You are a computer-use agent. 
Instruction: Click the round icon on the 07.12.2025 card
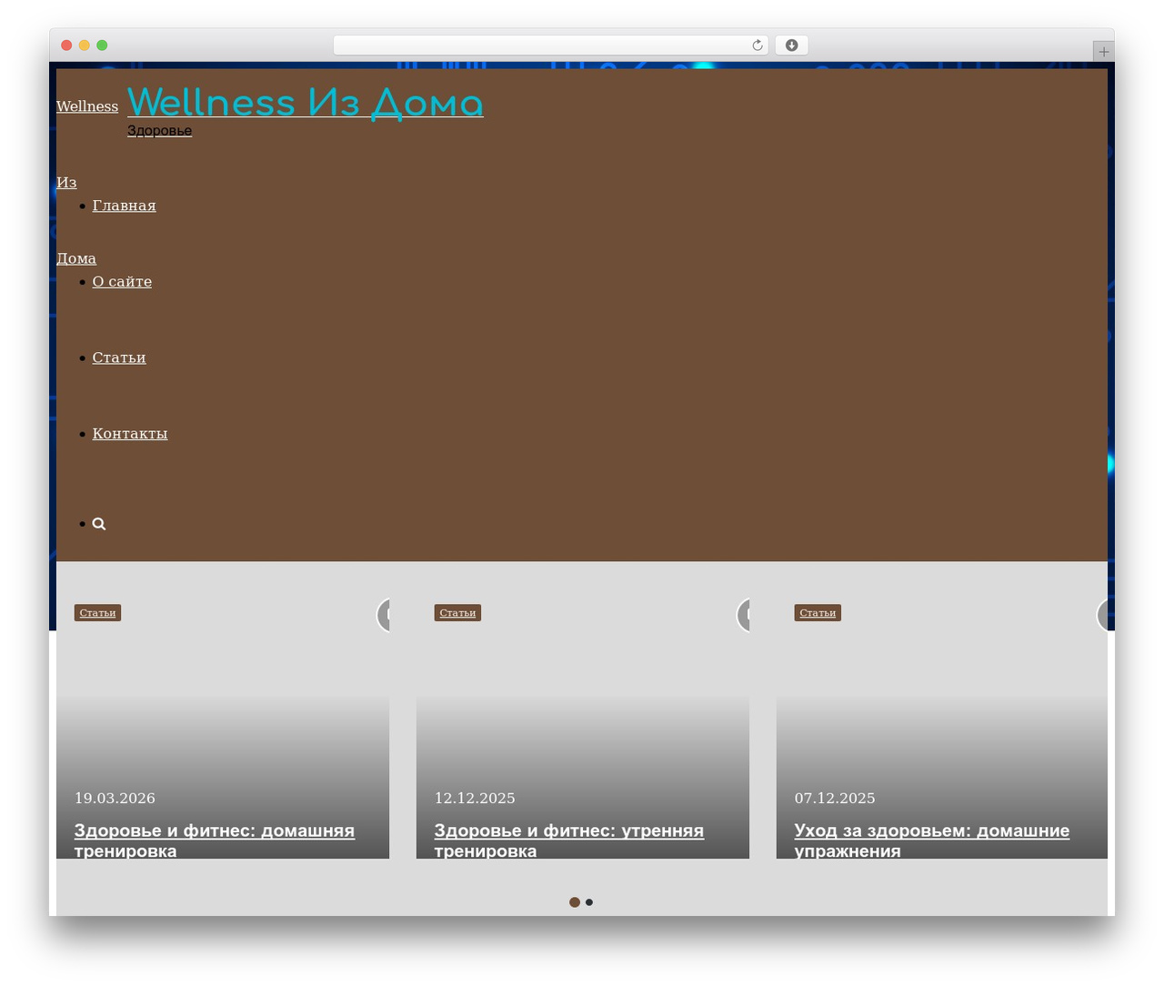pyautogui.click(x=1103, y=615)
